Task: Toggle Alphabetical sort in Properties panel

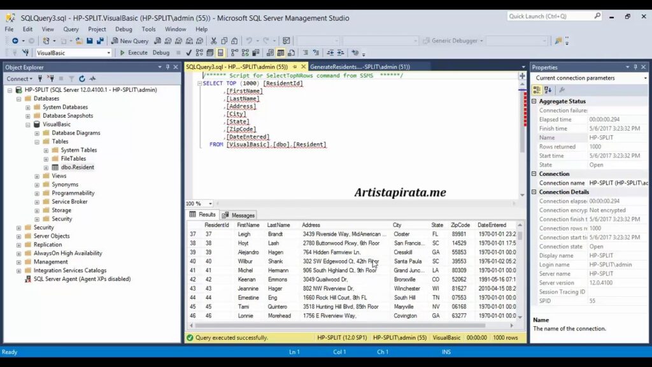Action: point(548,90)
